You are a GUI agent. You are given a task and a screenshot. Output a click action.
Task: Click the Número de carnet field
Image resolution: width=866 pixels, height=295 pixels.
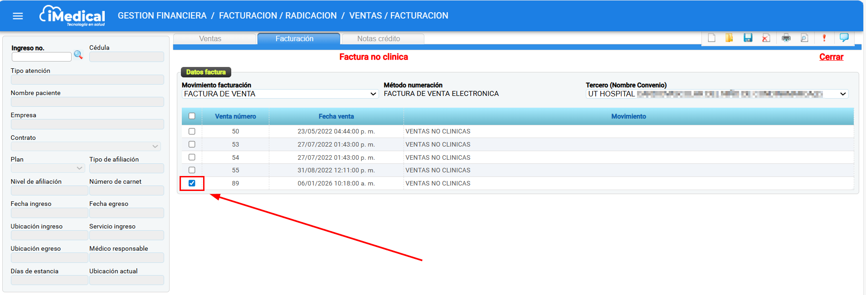click(126, 190)
